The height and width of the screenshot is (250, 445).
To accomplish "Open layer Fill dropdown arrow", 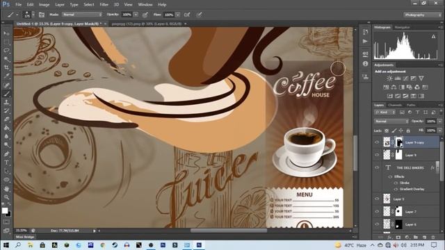I will [x=440, y=131].
